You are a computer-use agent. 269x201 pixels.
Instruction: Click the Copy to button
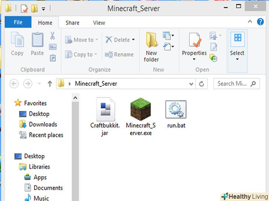coord(81,54)
